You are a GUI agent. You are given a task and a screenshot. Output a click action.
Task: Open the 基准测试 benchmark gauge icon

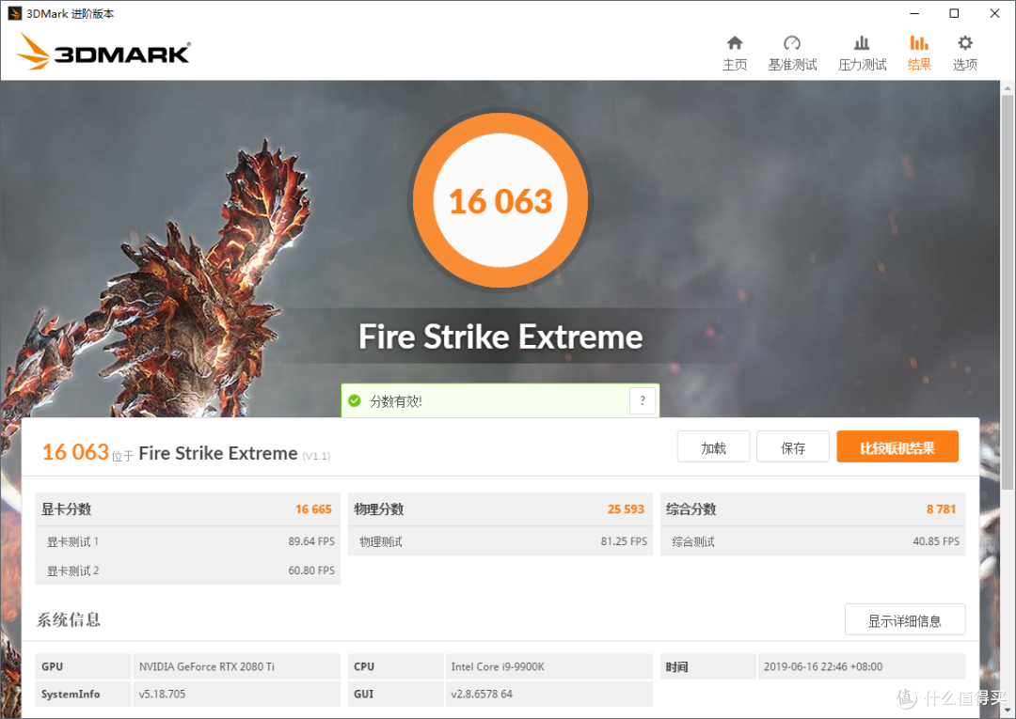point(792,43)
